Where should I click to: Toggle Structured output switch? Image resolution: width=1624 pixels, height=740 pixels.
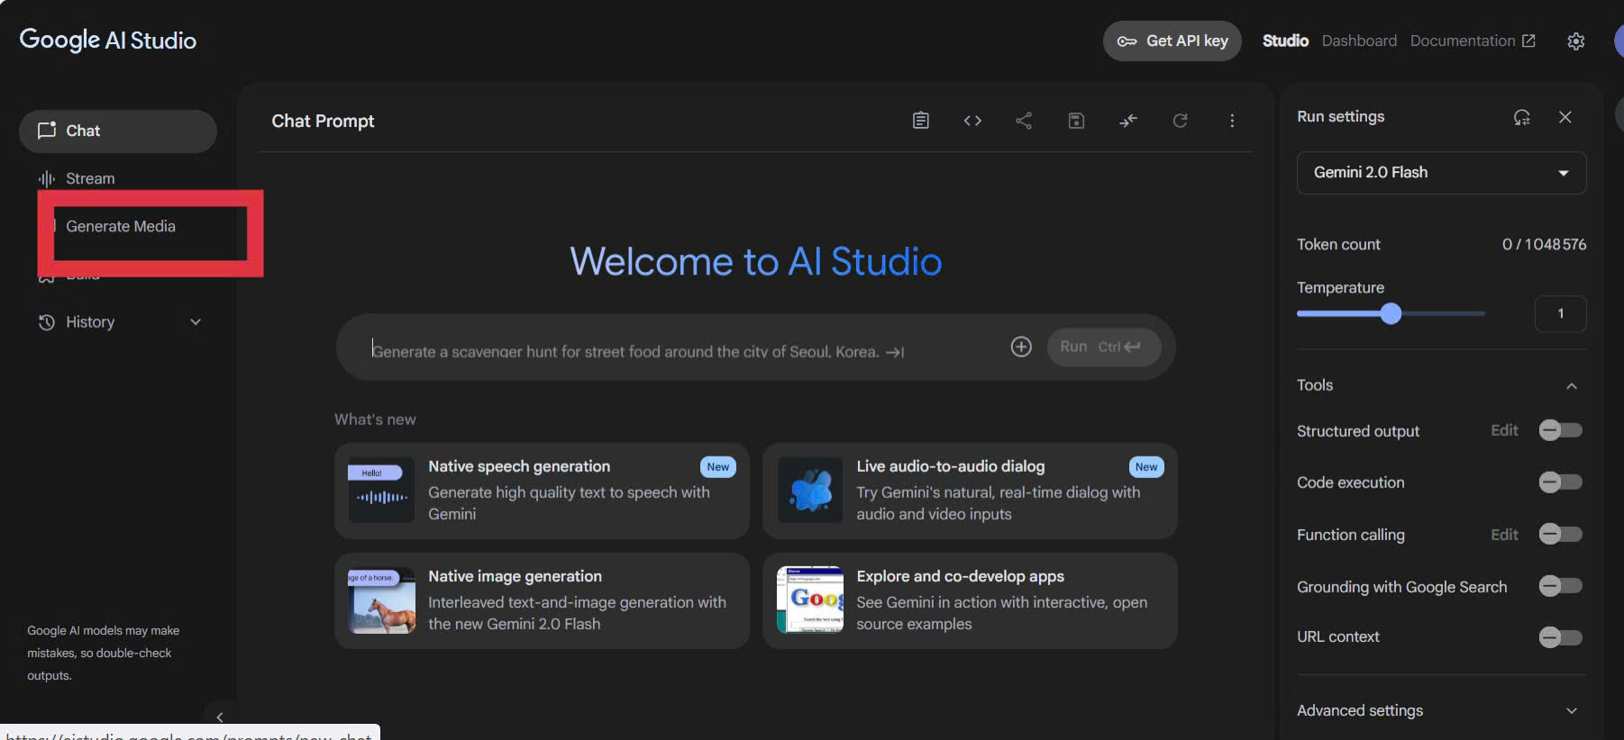point(1560,430)
